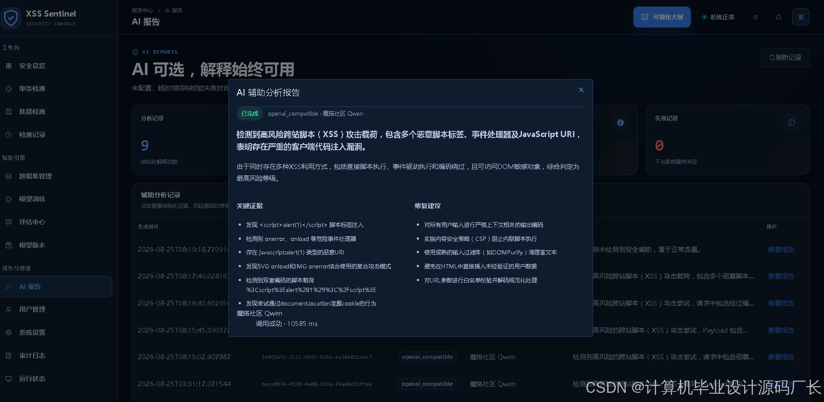Click the 模型版本 icon

point(9,245)
